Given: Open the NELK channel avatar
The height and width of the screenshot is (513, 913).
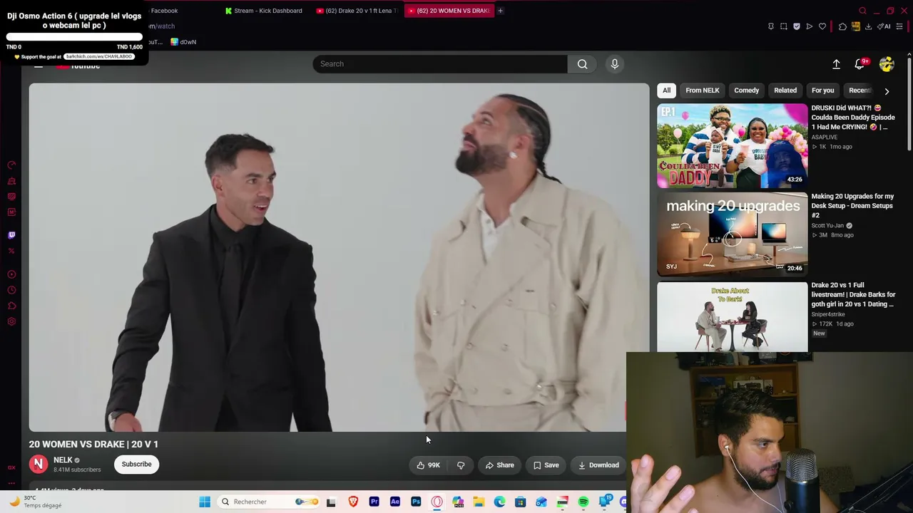Looking at the screenshot, I should tap(39, 464).
